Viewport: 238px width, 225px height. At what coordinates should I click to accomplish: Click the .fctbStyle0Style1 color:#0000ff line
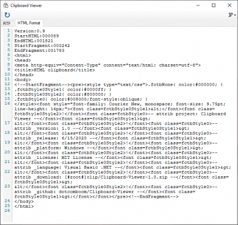pyautogui.click(x=63, y=90)
